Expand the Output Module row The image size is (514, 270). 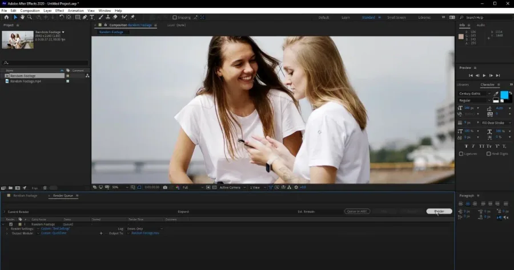(x=7, y=234)
